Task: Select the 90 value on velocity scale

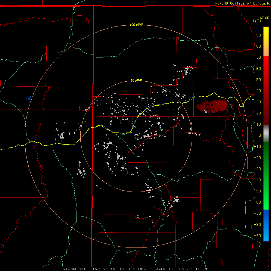Action: pyautogui.click(x=259, y=35)
